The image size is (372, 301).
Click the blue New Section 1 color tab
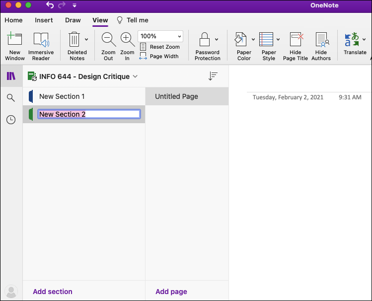pos(31,96)
